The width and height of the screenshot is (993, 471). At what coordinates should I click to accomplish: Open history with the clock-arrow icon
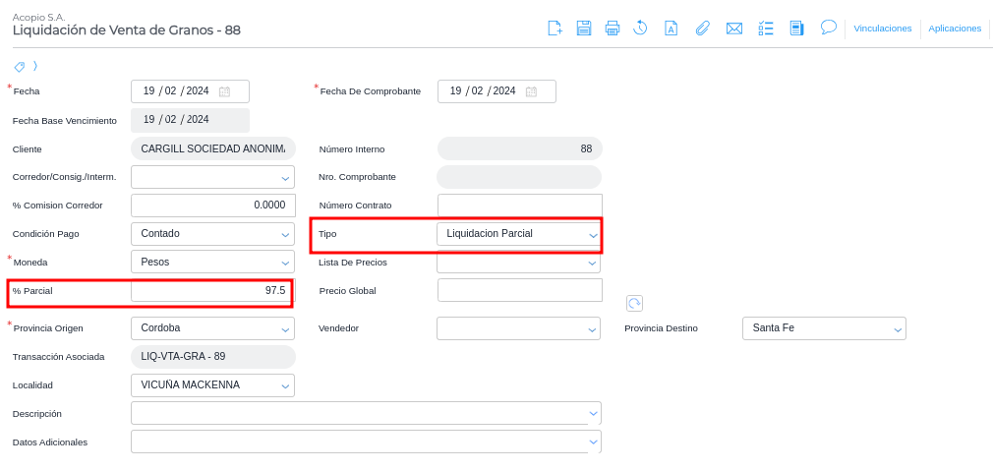640,28
